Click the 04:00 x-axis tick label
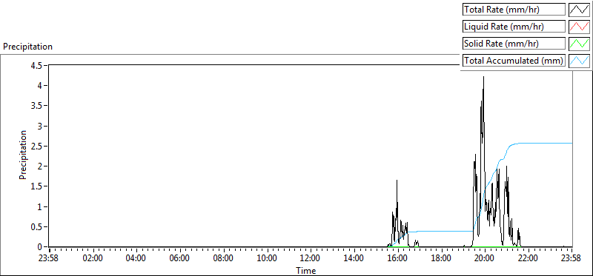 pyautogui.click(x=136, y=259)
